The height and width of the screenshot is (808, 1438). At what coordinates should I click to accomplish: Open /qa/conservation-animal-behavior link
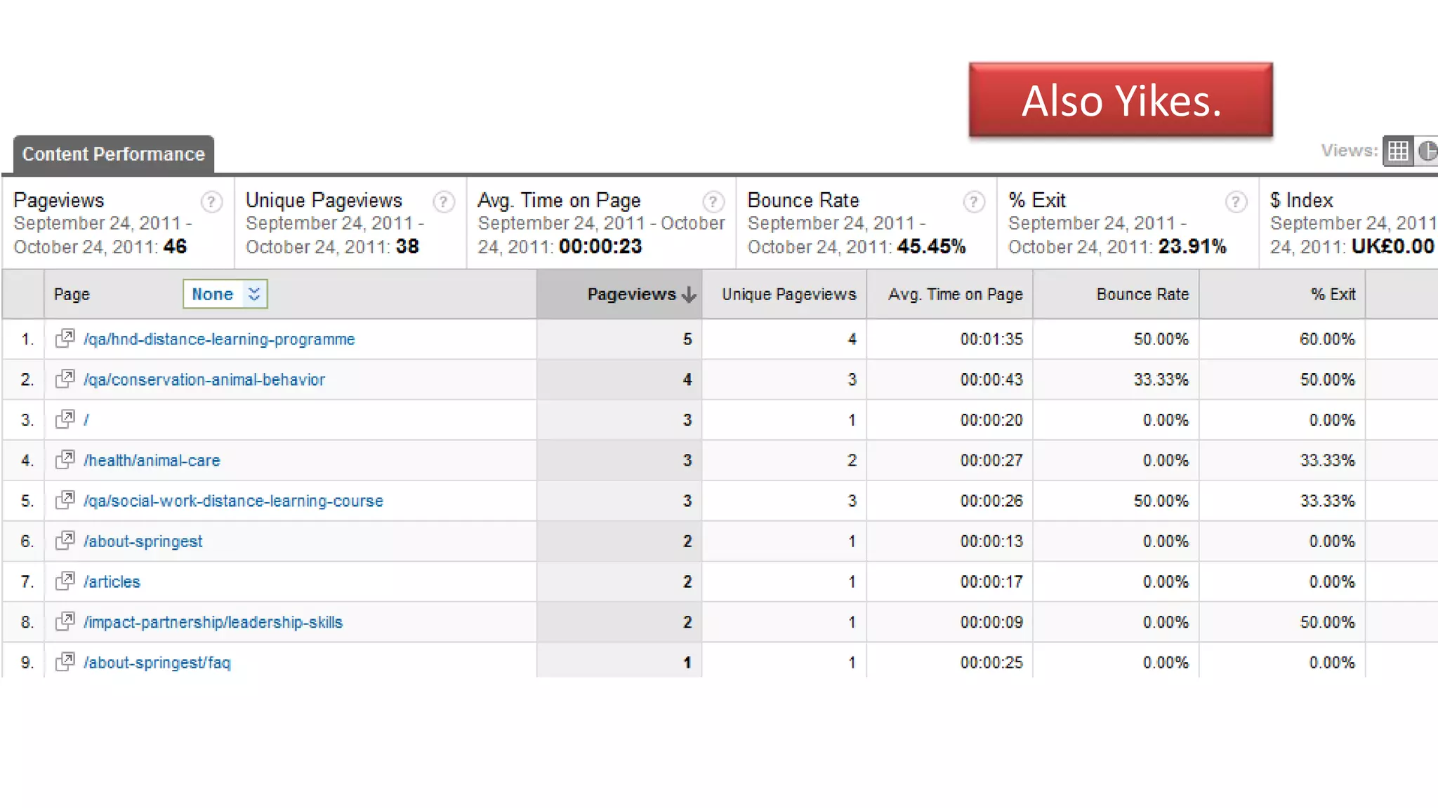point(204,379)
